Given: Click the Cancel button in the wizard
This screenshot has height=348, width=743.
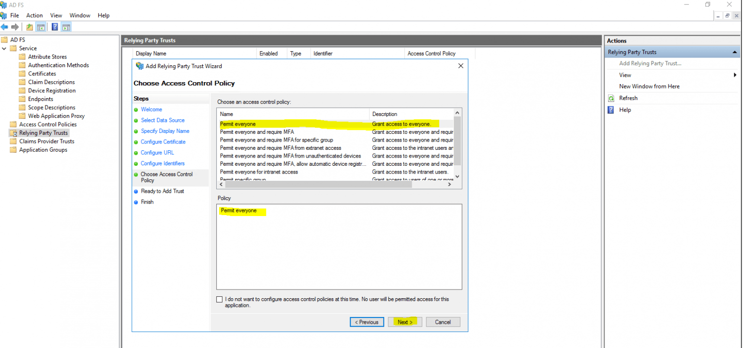Looking at the screenshot, I should click(443, 322).
